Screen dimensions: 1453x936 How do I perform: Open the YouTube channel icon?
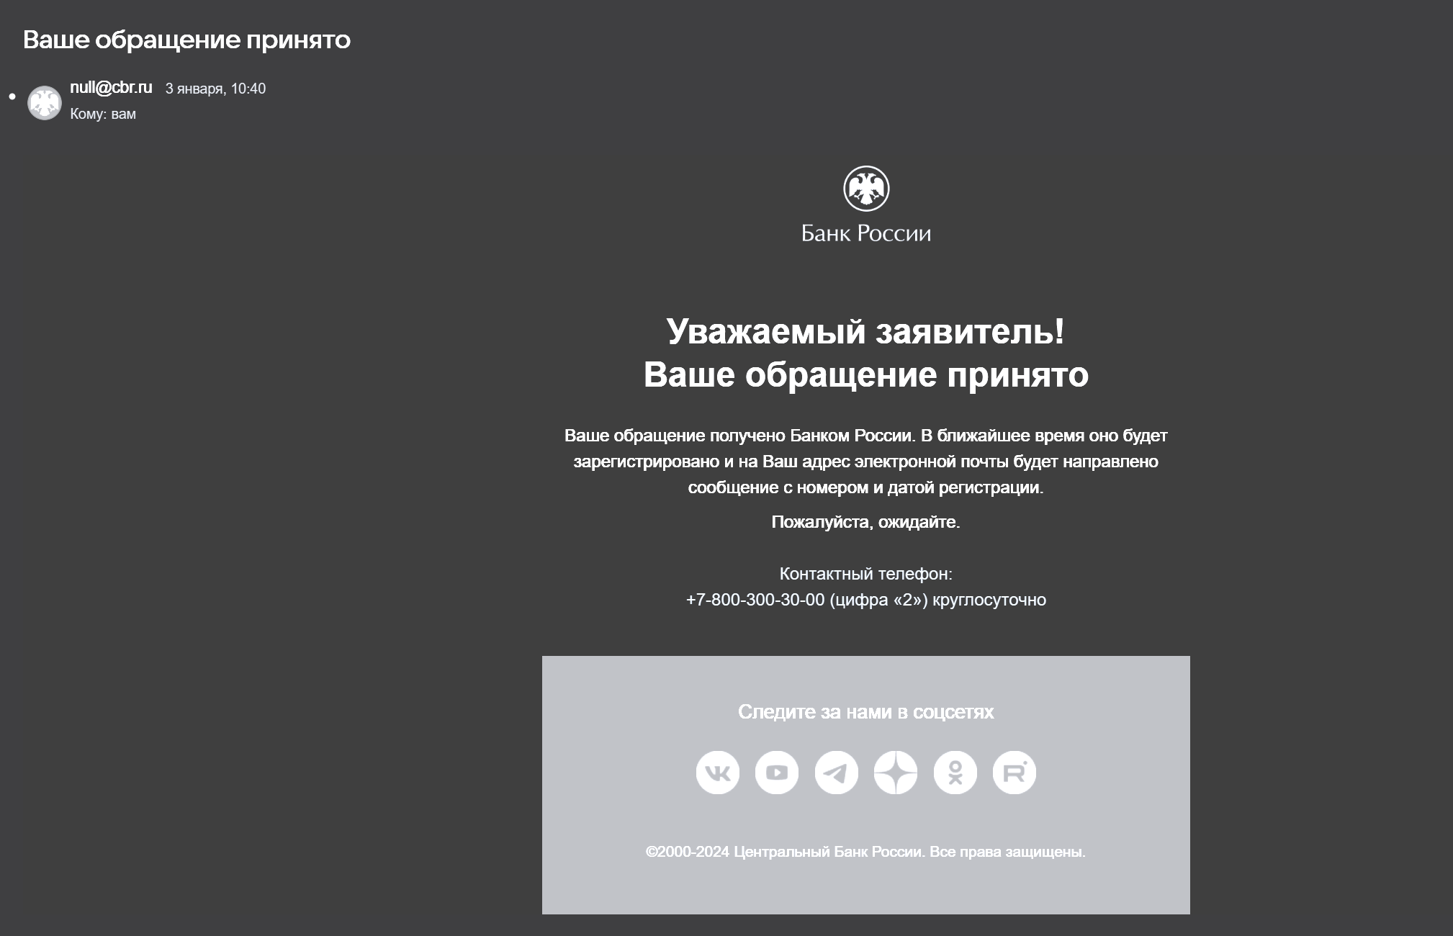(x=777, y=773)
